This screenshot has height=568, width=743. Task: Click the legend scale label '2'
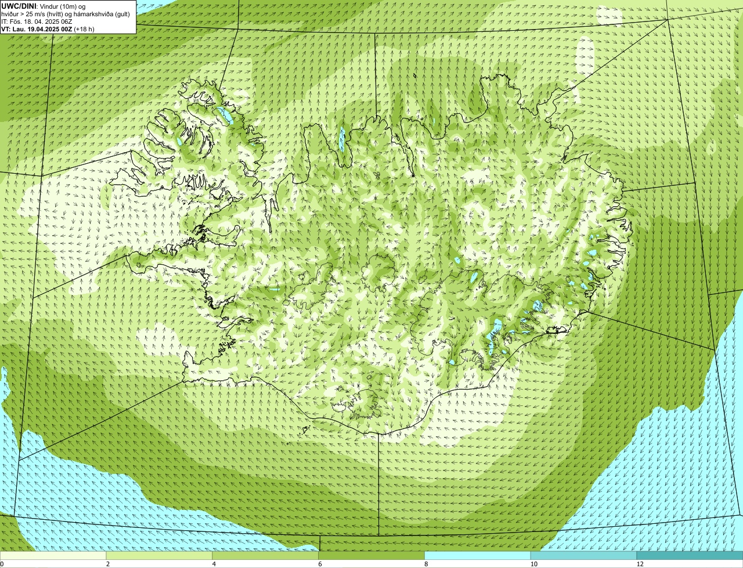[108, 564]
